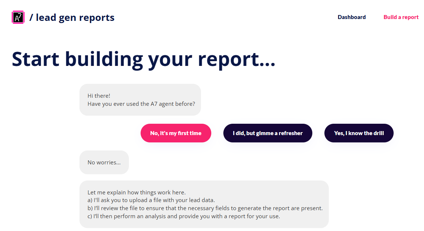Click the "Have you ever used the A7 agent" question
This screenshot has height=231, width=424.
[x=141, y=104]
